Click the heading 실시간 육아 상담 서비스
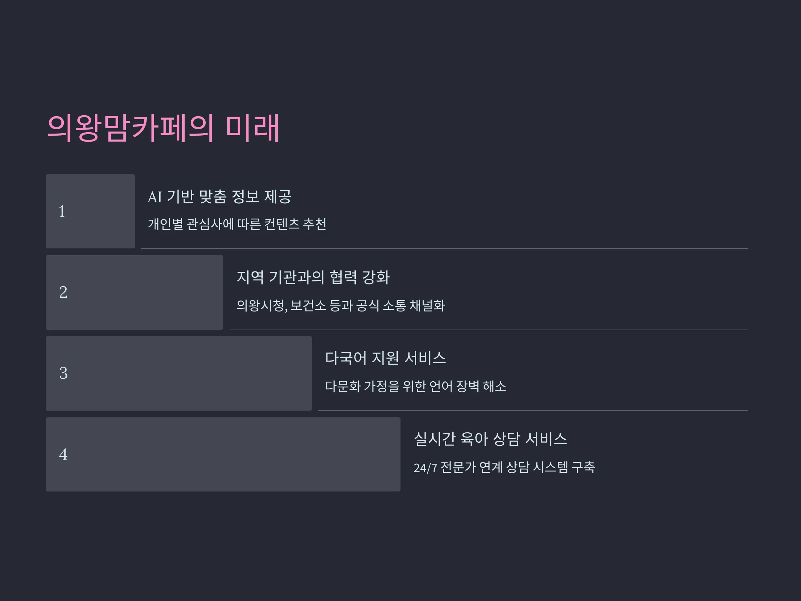The height and width of the screenshot is (601, 801). click(x=490, y=439)
